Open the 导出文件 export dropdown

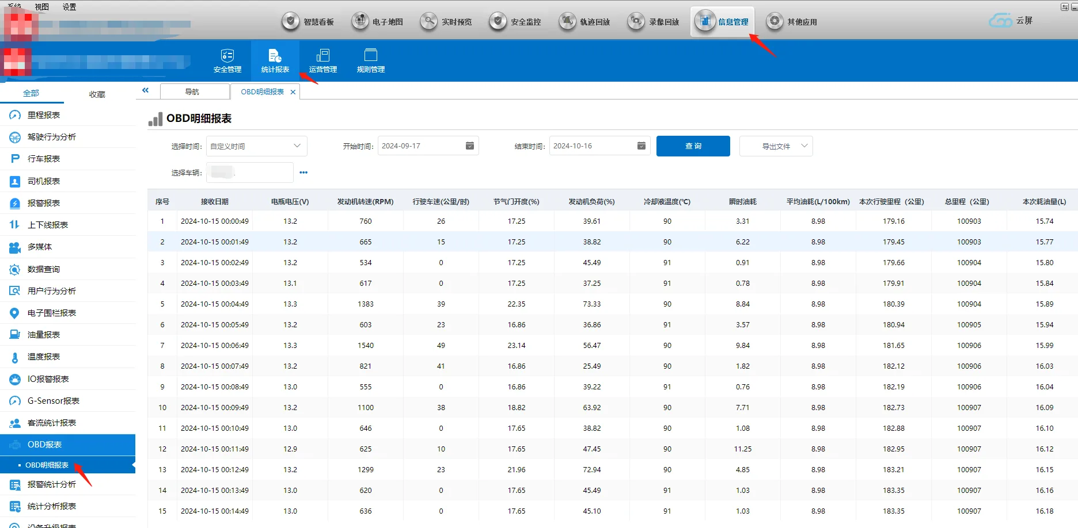(x=776, y=146)
